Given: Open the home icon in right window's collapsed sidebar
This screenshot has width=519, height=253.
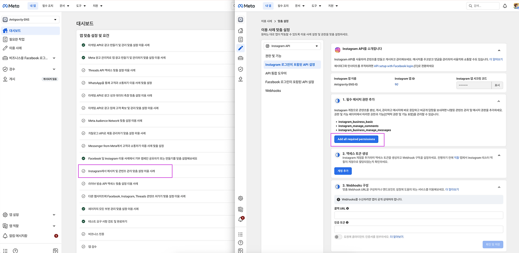Looking at the screenshot, I should point(240,30).
